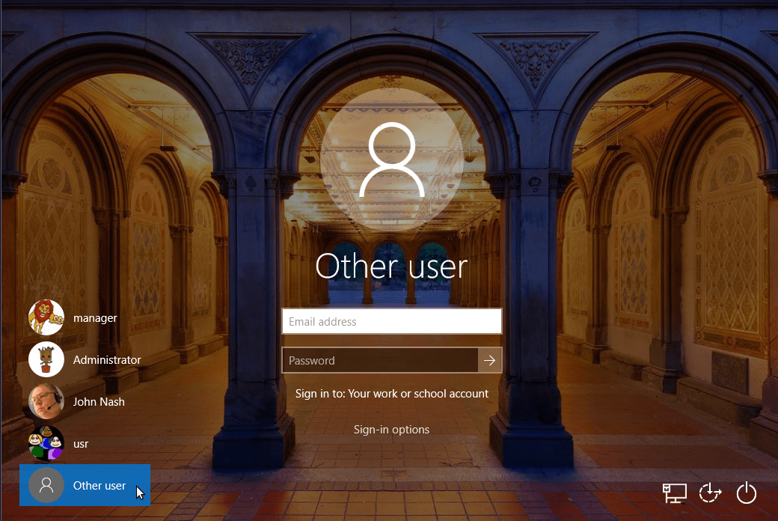The height and width of the screenshot is (521, 778).
Task: Click the Other user heading text
Action: pos(391,266)
